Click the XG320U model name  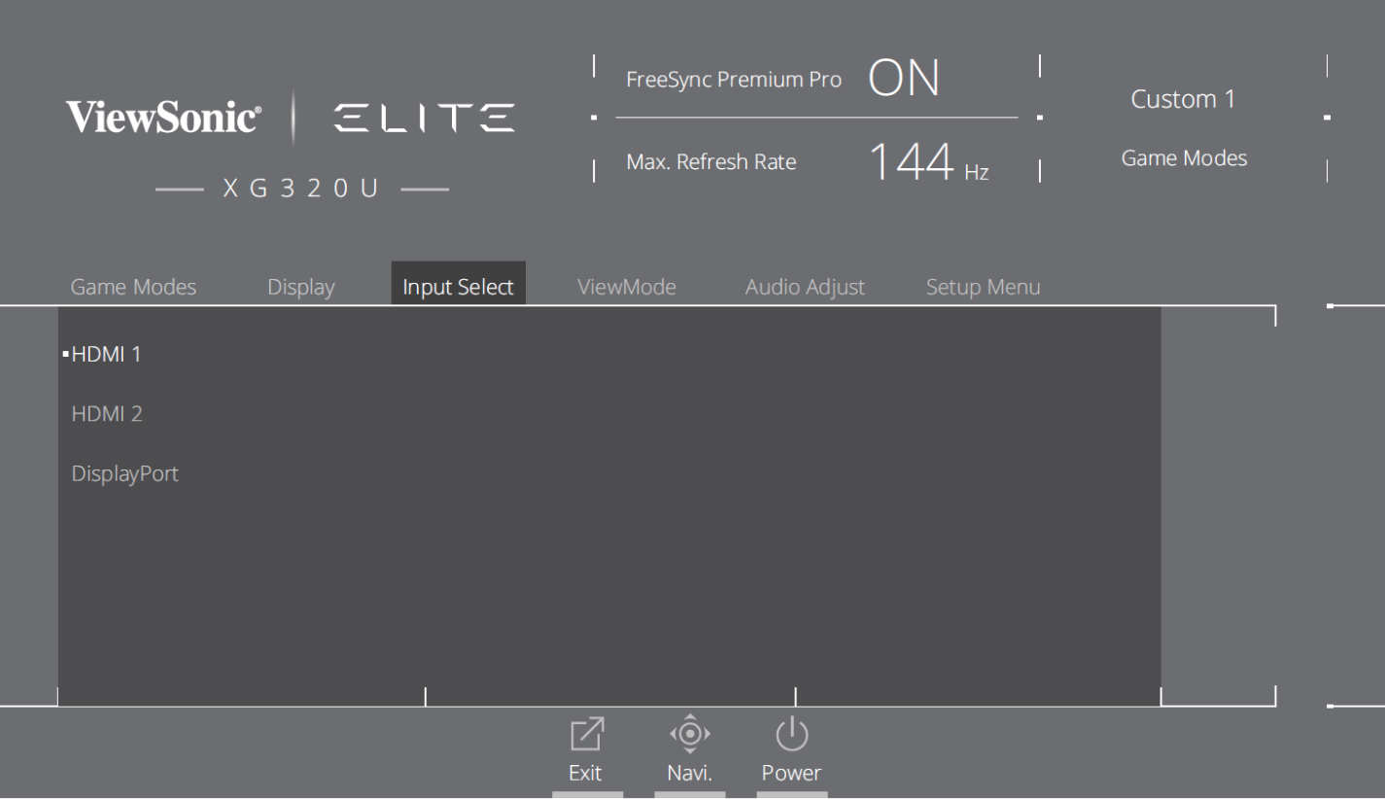click(301, 189)
